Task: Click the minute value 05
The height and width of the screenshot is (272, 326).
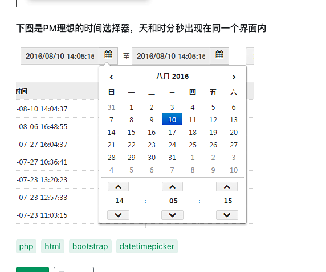Action: coord(173,201)
